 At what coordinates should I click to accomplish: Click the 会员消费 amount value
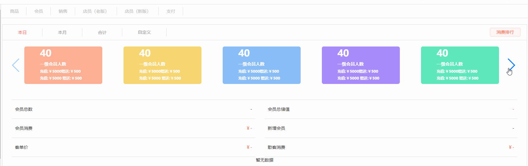click(249, 128)
